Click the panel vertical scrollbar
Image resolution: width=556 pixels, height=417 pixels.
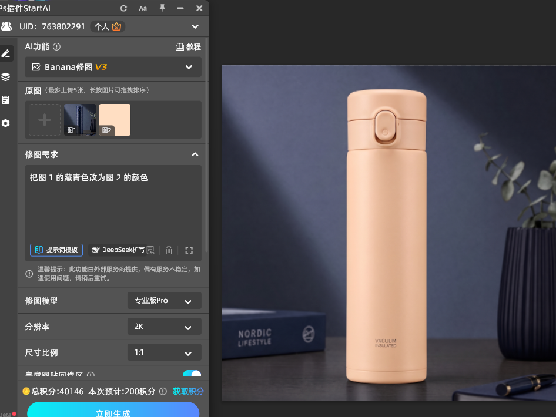207,145
